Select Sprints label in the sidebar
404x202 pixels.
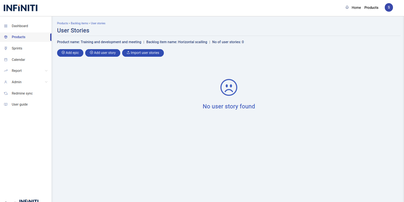[x=17, y=49]
